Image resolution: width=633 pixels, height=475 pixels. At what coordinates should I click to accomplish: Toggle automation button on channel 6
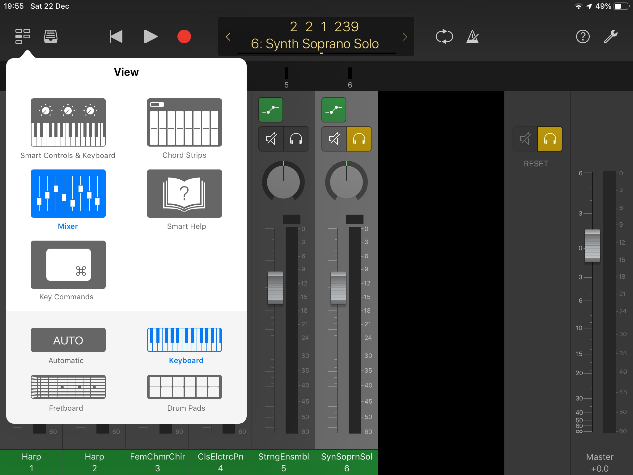(x=334, y=110)
